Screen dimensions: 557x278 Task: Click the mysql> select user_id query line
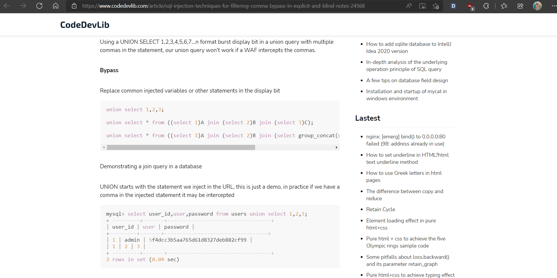(x=207, y=214)
